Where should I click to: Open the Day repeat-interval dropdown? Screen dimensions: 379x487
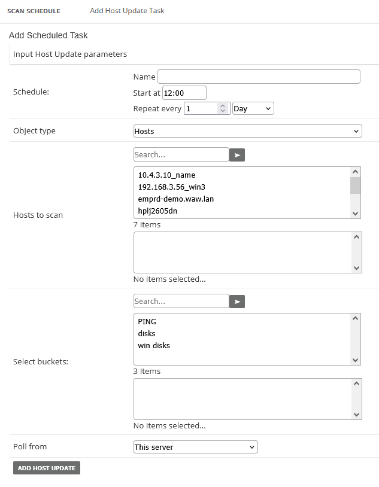[252, 108]
